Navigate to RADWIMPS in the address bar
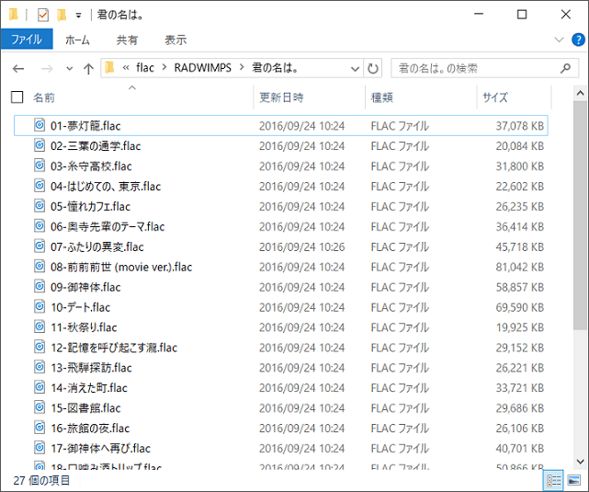This screenshot has width=589, height=492. point(202,68)
